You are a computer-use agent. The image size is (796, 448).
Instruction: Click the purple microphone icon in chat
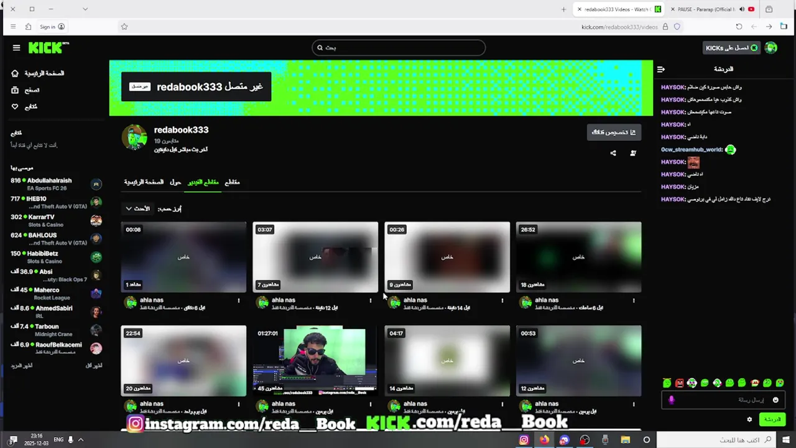click(671, 400)
